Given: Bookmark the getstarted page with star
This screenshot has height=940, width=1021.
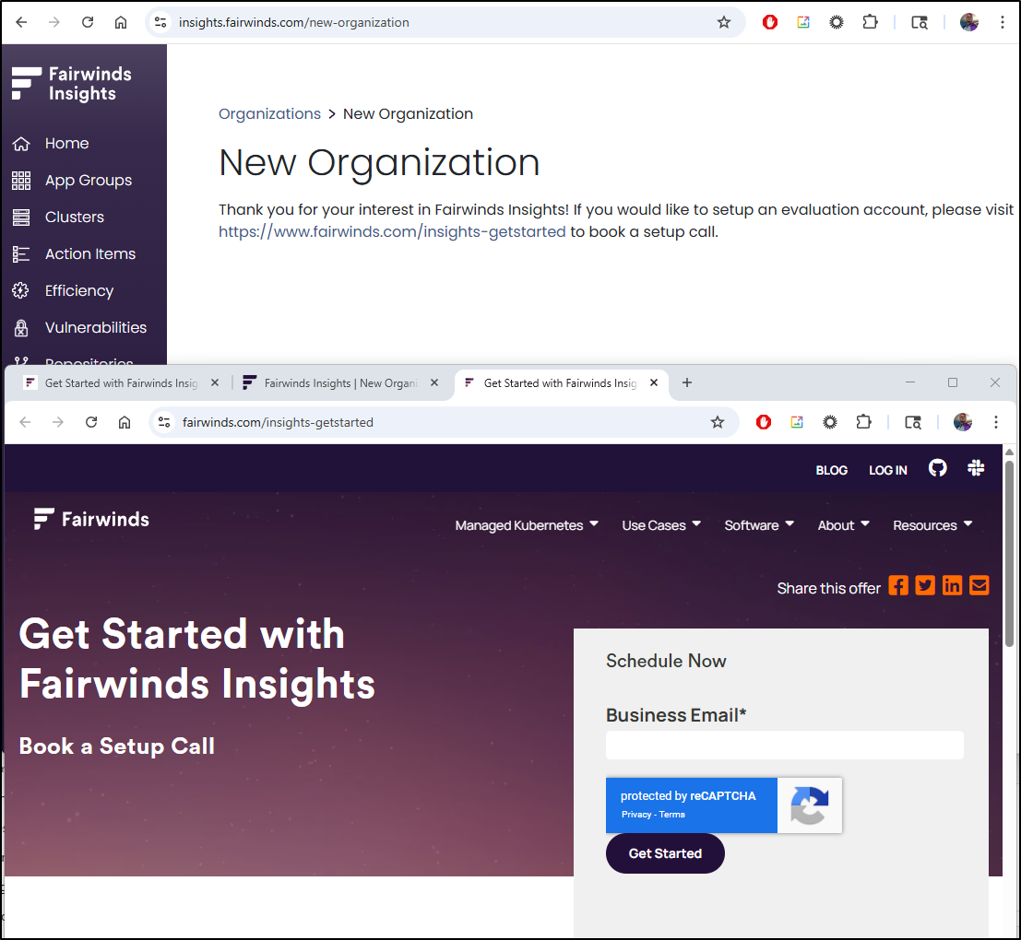Looking at the screenshot, I should point(717,422).
